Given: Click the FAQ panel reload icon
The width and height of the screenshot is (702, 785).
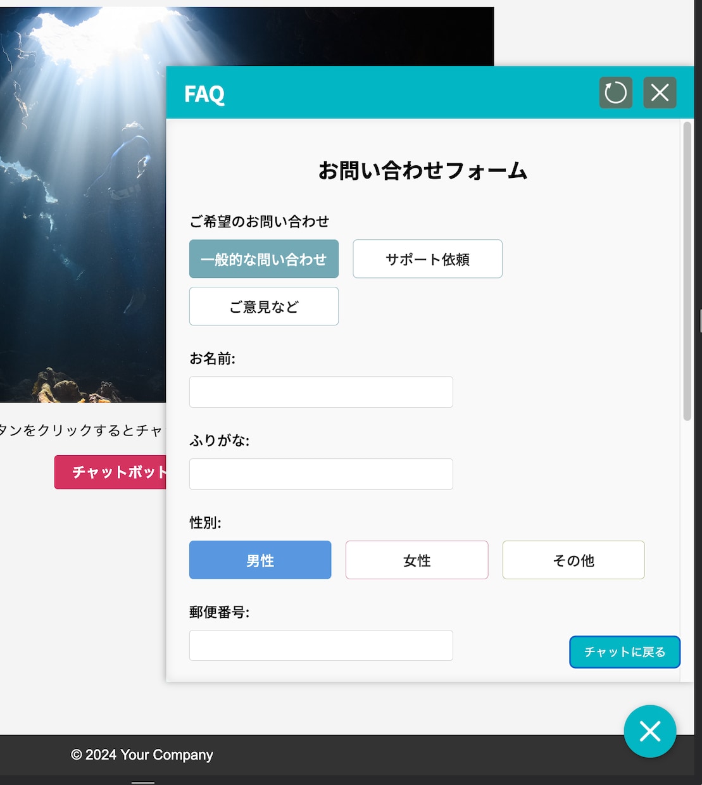Looking at the screenshot, I should coord(615,92).
